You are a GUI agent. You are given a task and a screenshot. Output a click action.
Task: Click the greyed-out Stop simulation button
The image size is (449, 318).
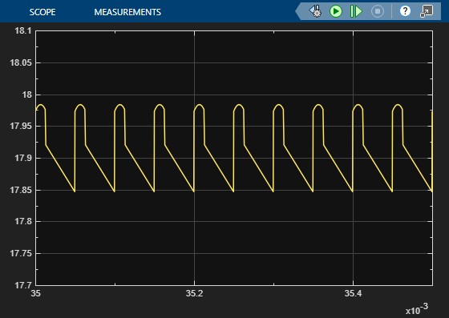tap(378, 11)
